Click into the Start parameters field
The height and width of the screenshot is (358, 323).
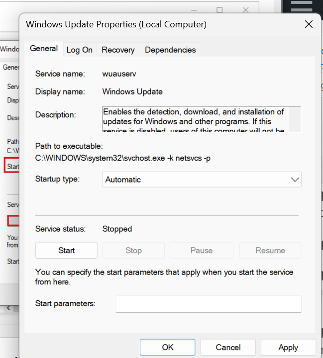pos(209,304)
